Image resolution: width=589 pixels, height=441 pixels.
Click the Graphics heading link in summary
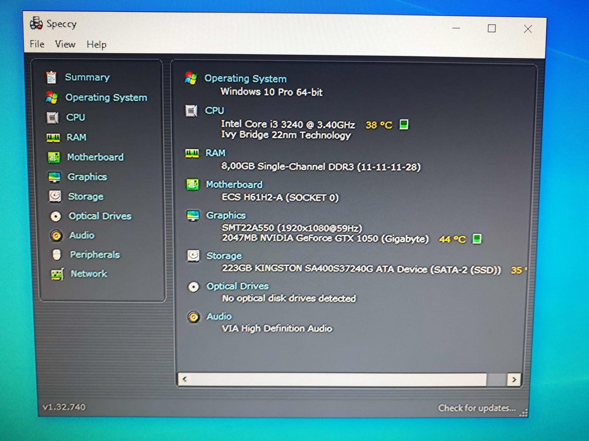226,215
